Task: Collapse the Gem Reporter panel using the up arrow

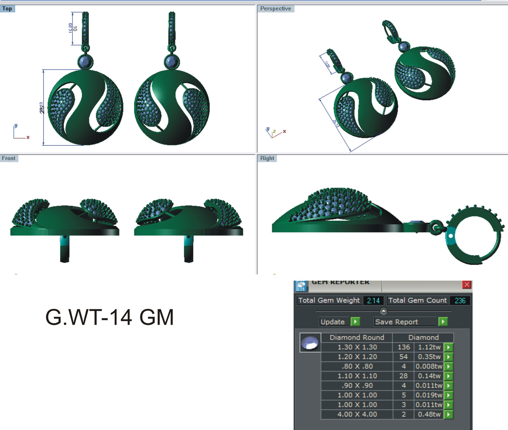Action: pos(383,310)
